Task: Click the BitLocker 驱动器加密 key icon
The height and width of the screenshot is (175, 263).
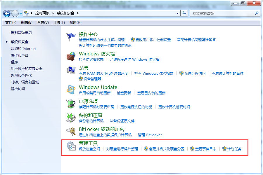Action: pyautogui.click(x=71, y=132)
